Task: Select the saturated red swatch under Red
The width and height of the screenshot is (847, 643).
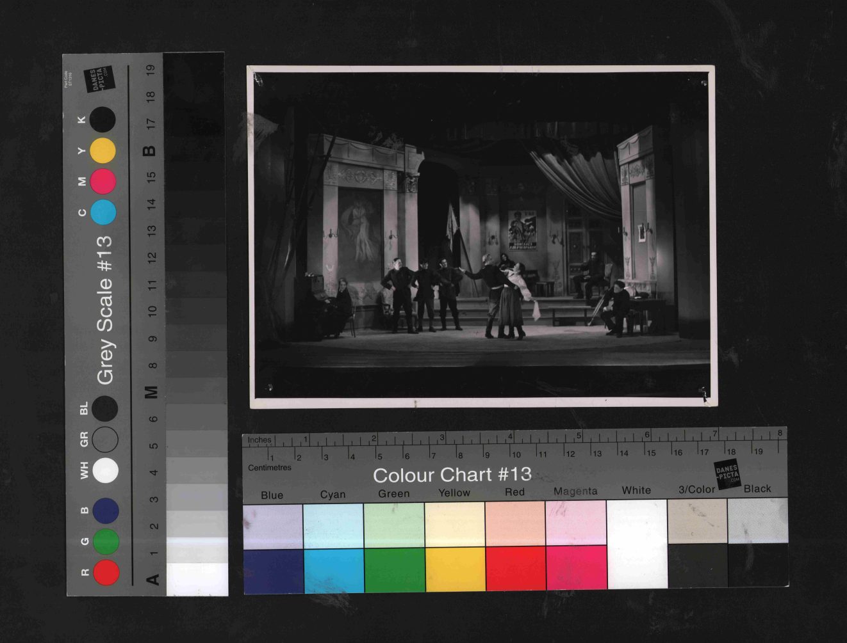Action: click(x=515, y=568)
